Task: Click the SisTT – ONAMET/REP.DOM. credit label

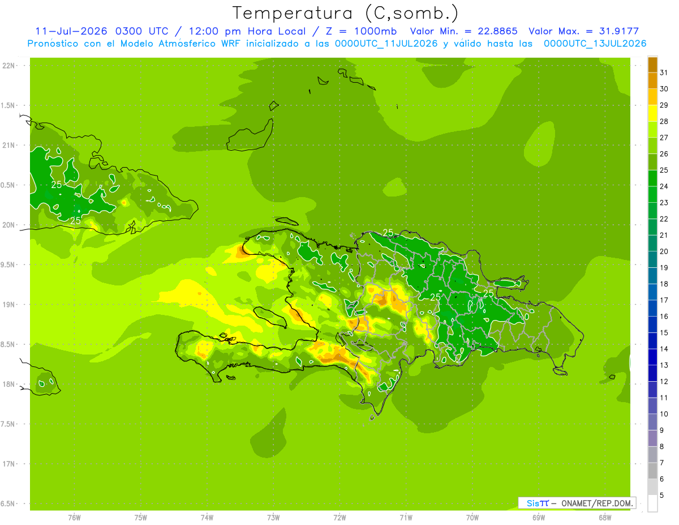Action: (577, 503)
